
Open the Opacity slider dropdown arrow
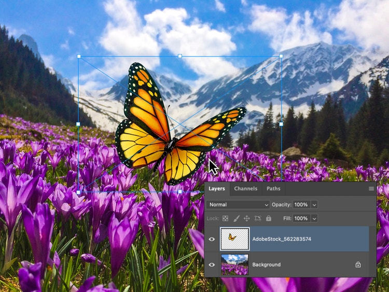[314, 205]
